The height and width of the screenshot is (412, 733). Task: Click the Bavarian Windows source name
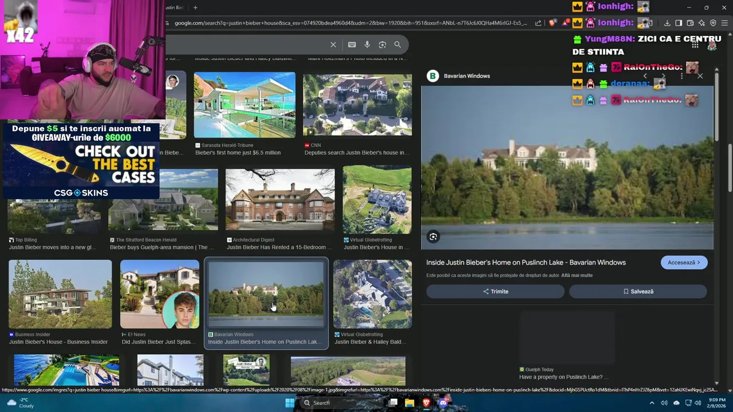coord(467,76)
